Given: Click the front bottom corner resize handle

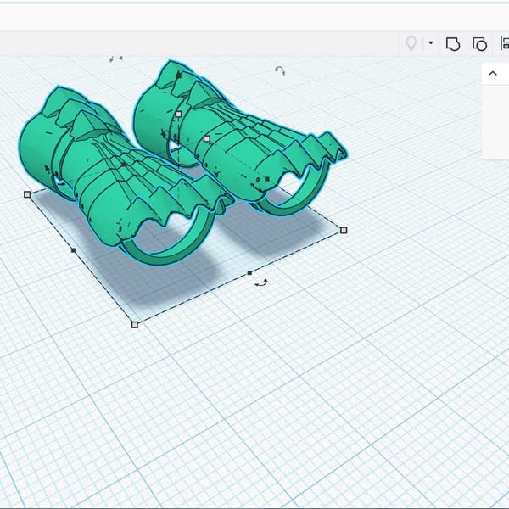Looking at the screenshot, I should (x=135, y=324).
